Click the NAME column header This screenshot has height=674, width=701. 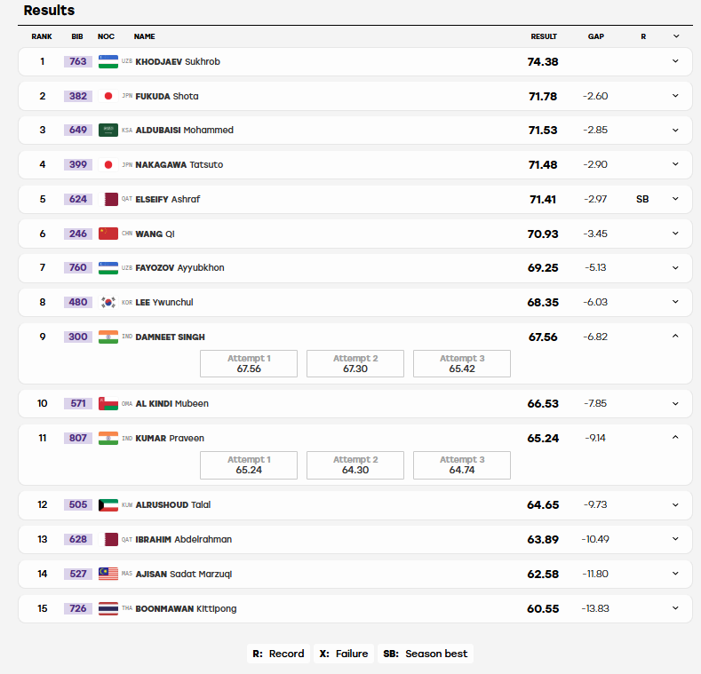tap(145, 36)
